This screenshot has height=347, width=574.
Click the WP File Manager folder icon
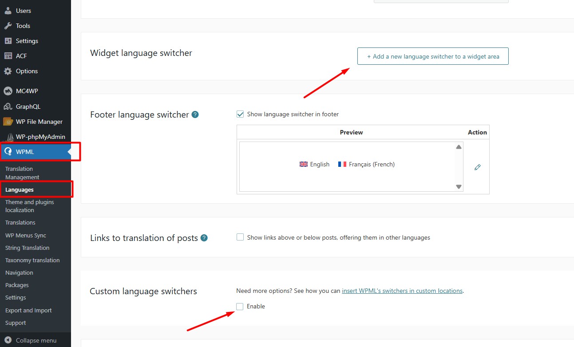[x=8, y=122]
